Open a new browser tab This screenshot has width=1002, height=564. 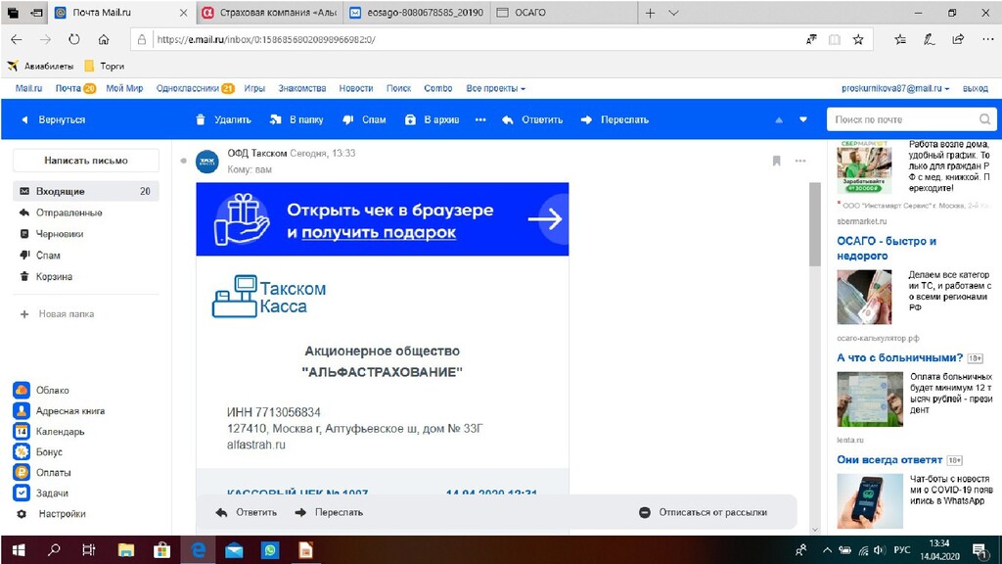pyautogui.click(x=650, y=13)
